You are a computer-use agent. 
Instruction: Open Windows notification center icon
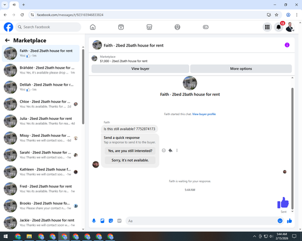(294, 236)
